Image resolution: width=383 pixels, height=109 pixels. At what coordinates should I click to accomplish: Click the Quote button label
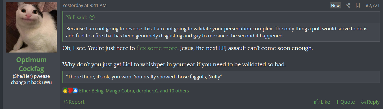348,102
